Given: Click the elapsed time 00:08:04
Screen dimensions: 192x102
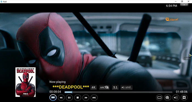Looking at the screenshot, I should coord(55,92).
